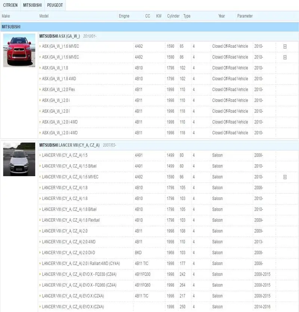299x312 pixels.
Task: Click the Parameter column header
Action: pos(245,16)
